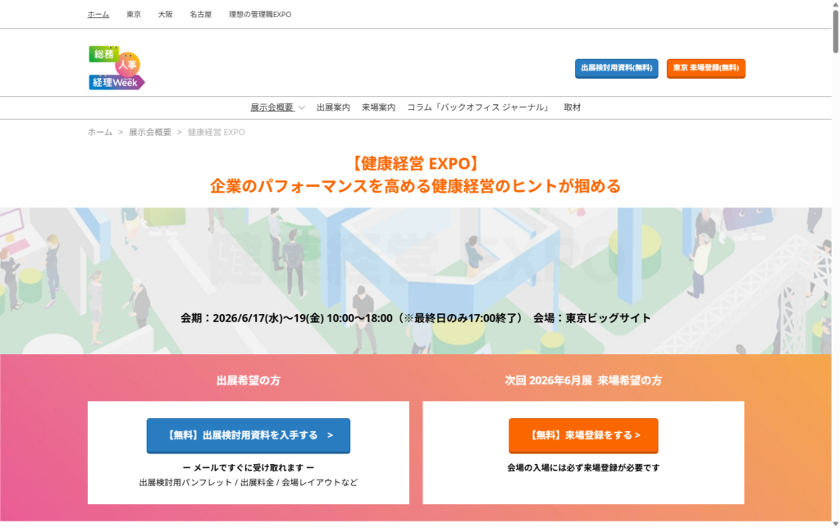Viewport: 840px width, 528px height.
Task: Switch to the 東京 show link
Action: [134, 15]
